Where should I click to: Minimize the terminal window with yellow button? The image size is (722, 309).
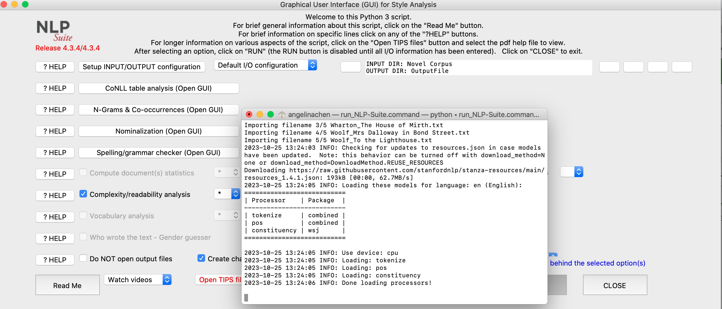coord(260,114)
